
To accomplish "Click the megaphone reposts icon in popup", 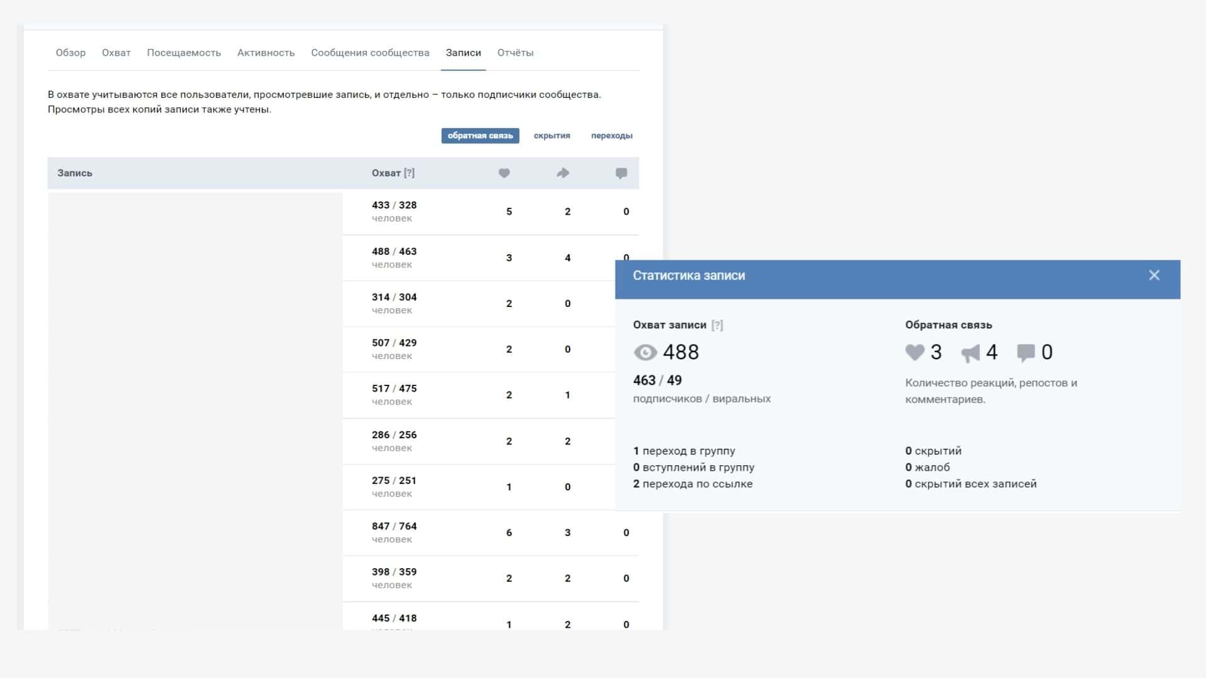I will click(x=970, y=353).
